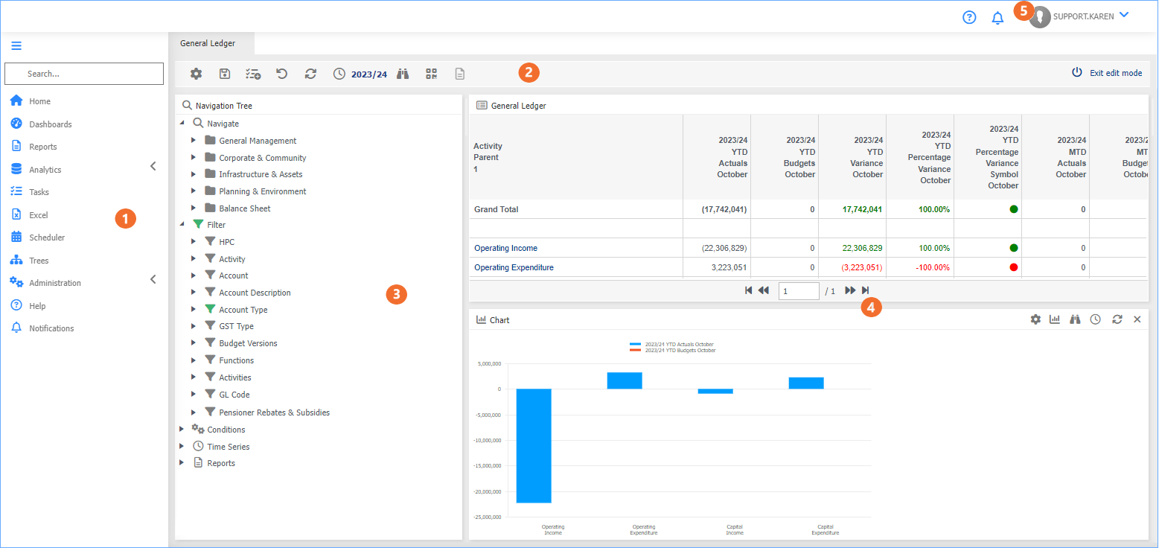Refresh the Chart panel
Screen dimensions: 1159x548
pos(1117,319)
